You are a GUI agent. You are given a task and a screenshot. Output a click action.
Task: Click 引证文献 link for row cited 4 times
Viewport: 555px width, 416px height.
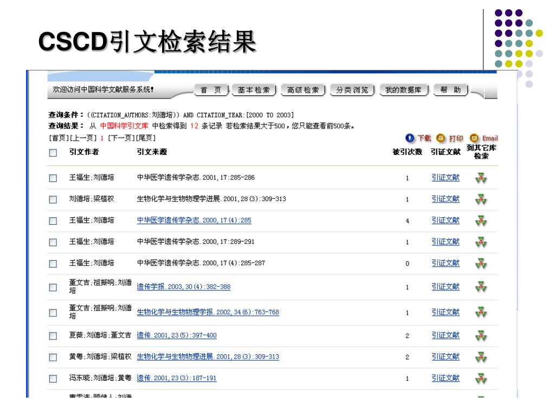(446, 220)
